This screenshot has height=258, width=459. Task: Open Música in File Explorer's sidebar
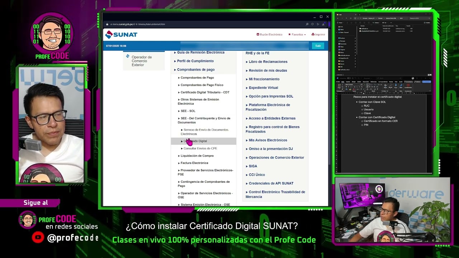(342, 52)
